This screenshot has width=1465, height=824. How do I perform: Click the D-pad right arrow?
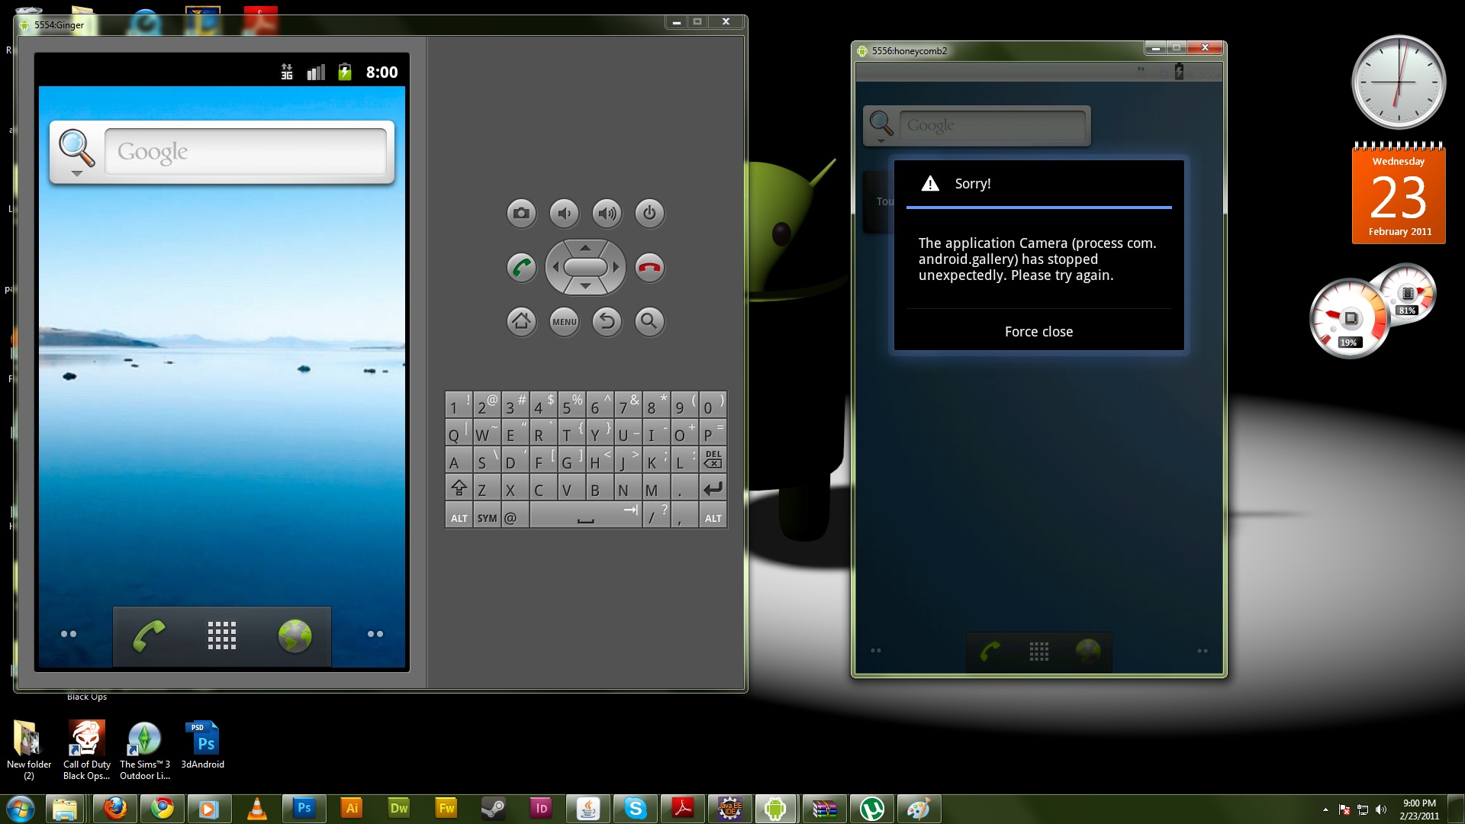[616, 267]
